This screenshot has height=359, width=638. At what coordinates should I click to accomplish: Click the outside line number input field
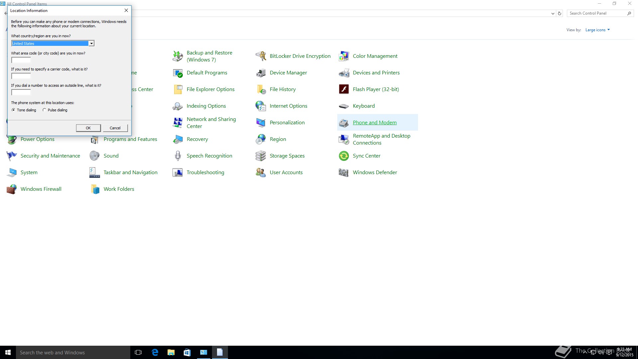point(21,92)
